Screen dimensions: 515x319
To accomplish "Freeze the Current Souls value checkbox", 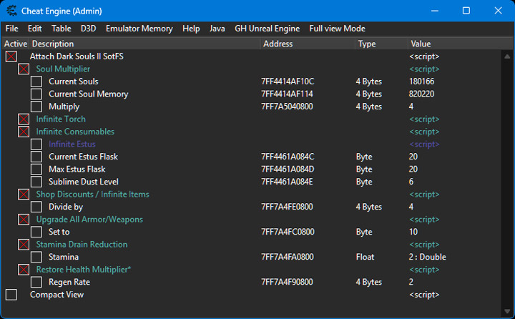I will (36, 82).
